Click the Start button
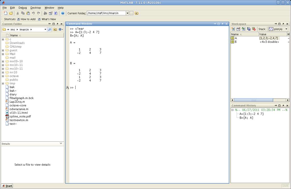This screenshot has width=291, height=189. 7,186
